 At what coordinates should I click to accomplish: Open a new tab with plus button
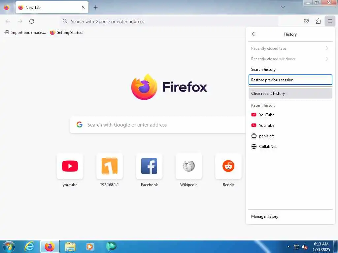[95, 8]
